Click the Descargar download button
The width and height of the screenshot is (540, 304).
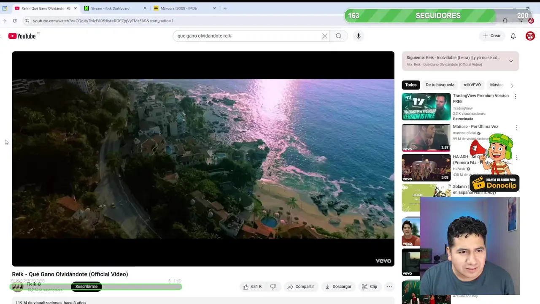coord(338,287)
